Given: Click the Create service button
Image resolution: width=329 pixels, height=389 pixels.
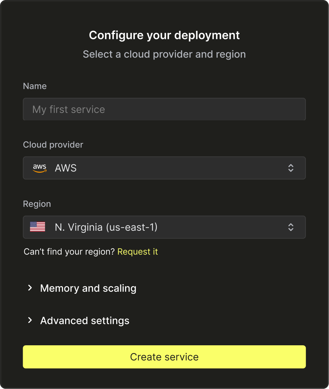Looking at the screenshot, I should 164,356.
